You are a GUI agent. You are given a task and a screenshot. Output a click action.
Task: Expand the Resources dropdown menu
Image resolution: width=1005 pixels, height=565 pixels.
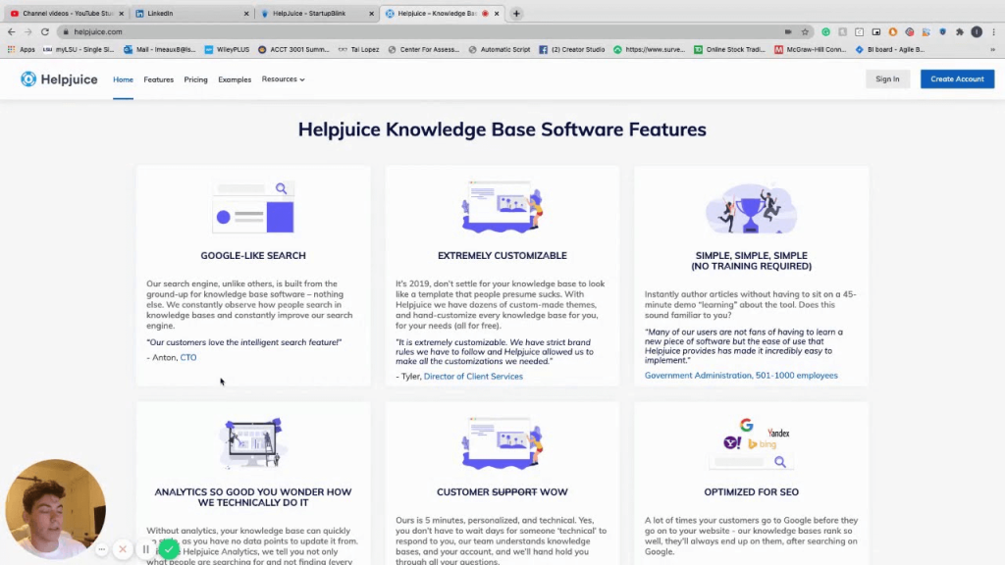click(x=283, y=78)
